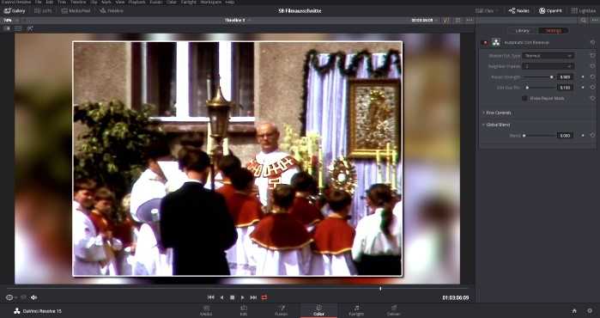Switch to Lightbox view
The height and width of the screenshot is (318, 600).
pos(584,10)
